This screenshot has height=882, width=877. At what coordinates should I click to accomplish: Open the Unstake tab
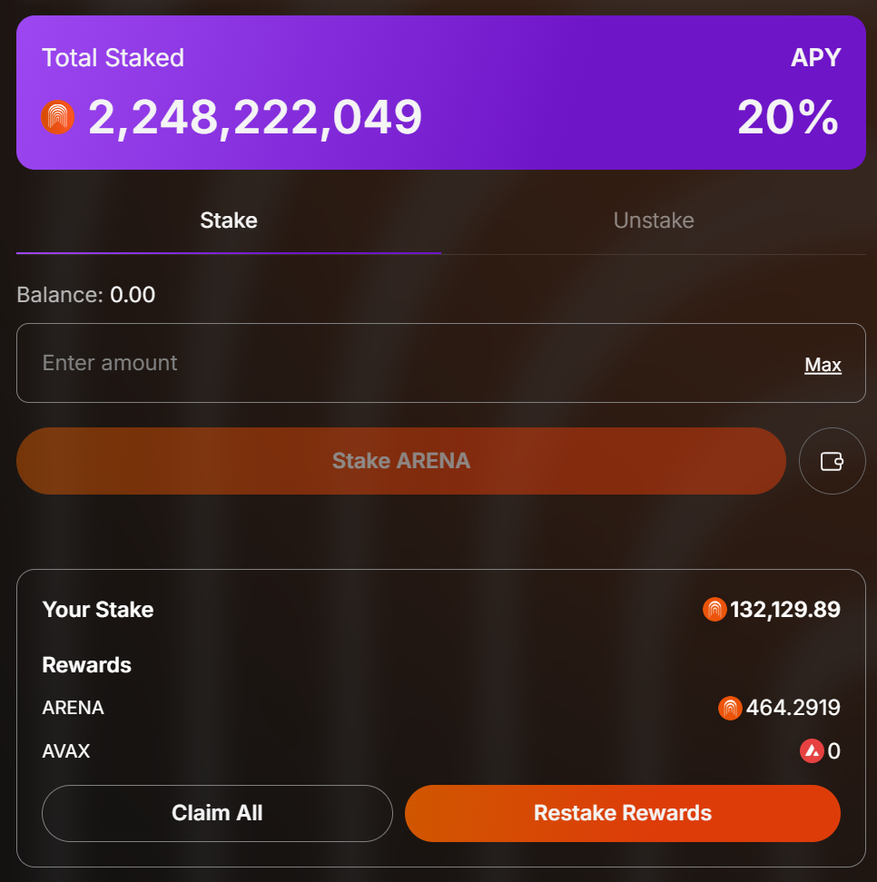(x=654, y=220)
